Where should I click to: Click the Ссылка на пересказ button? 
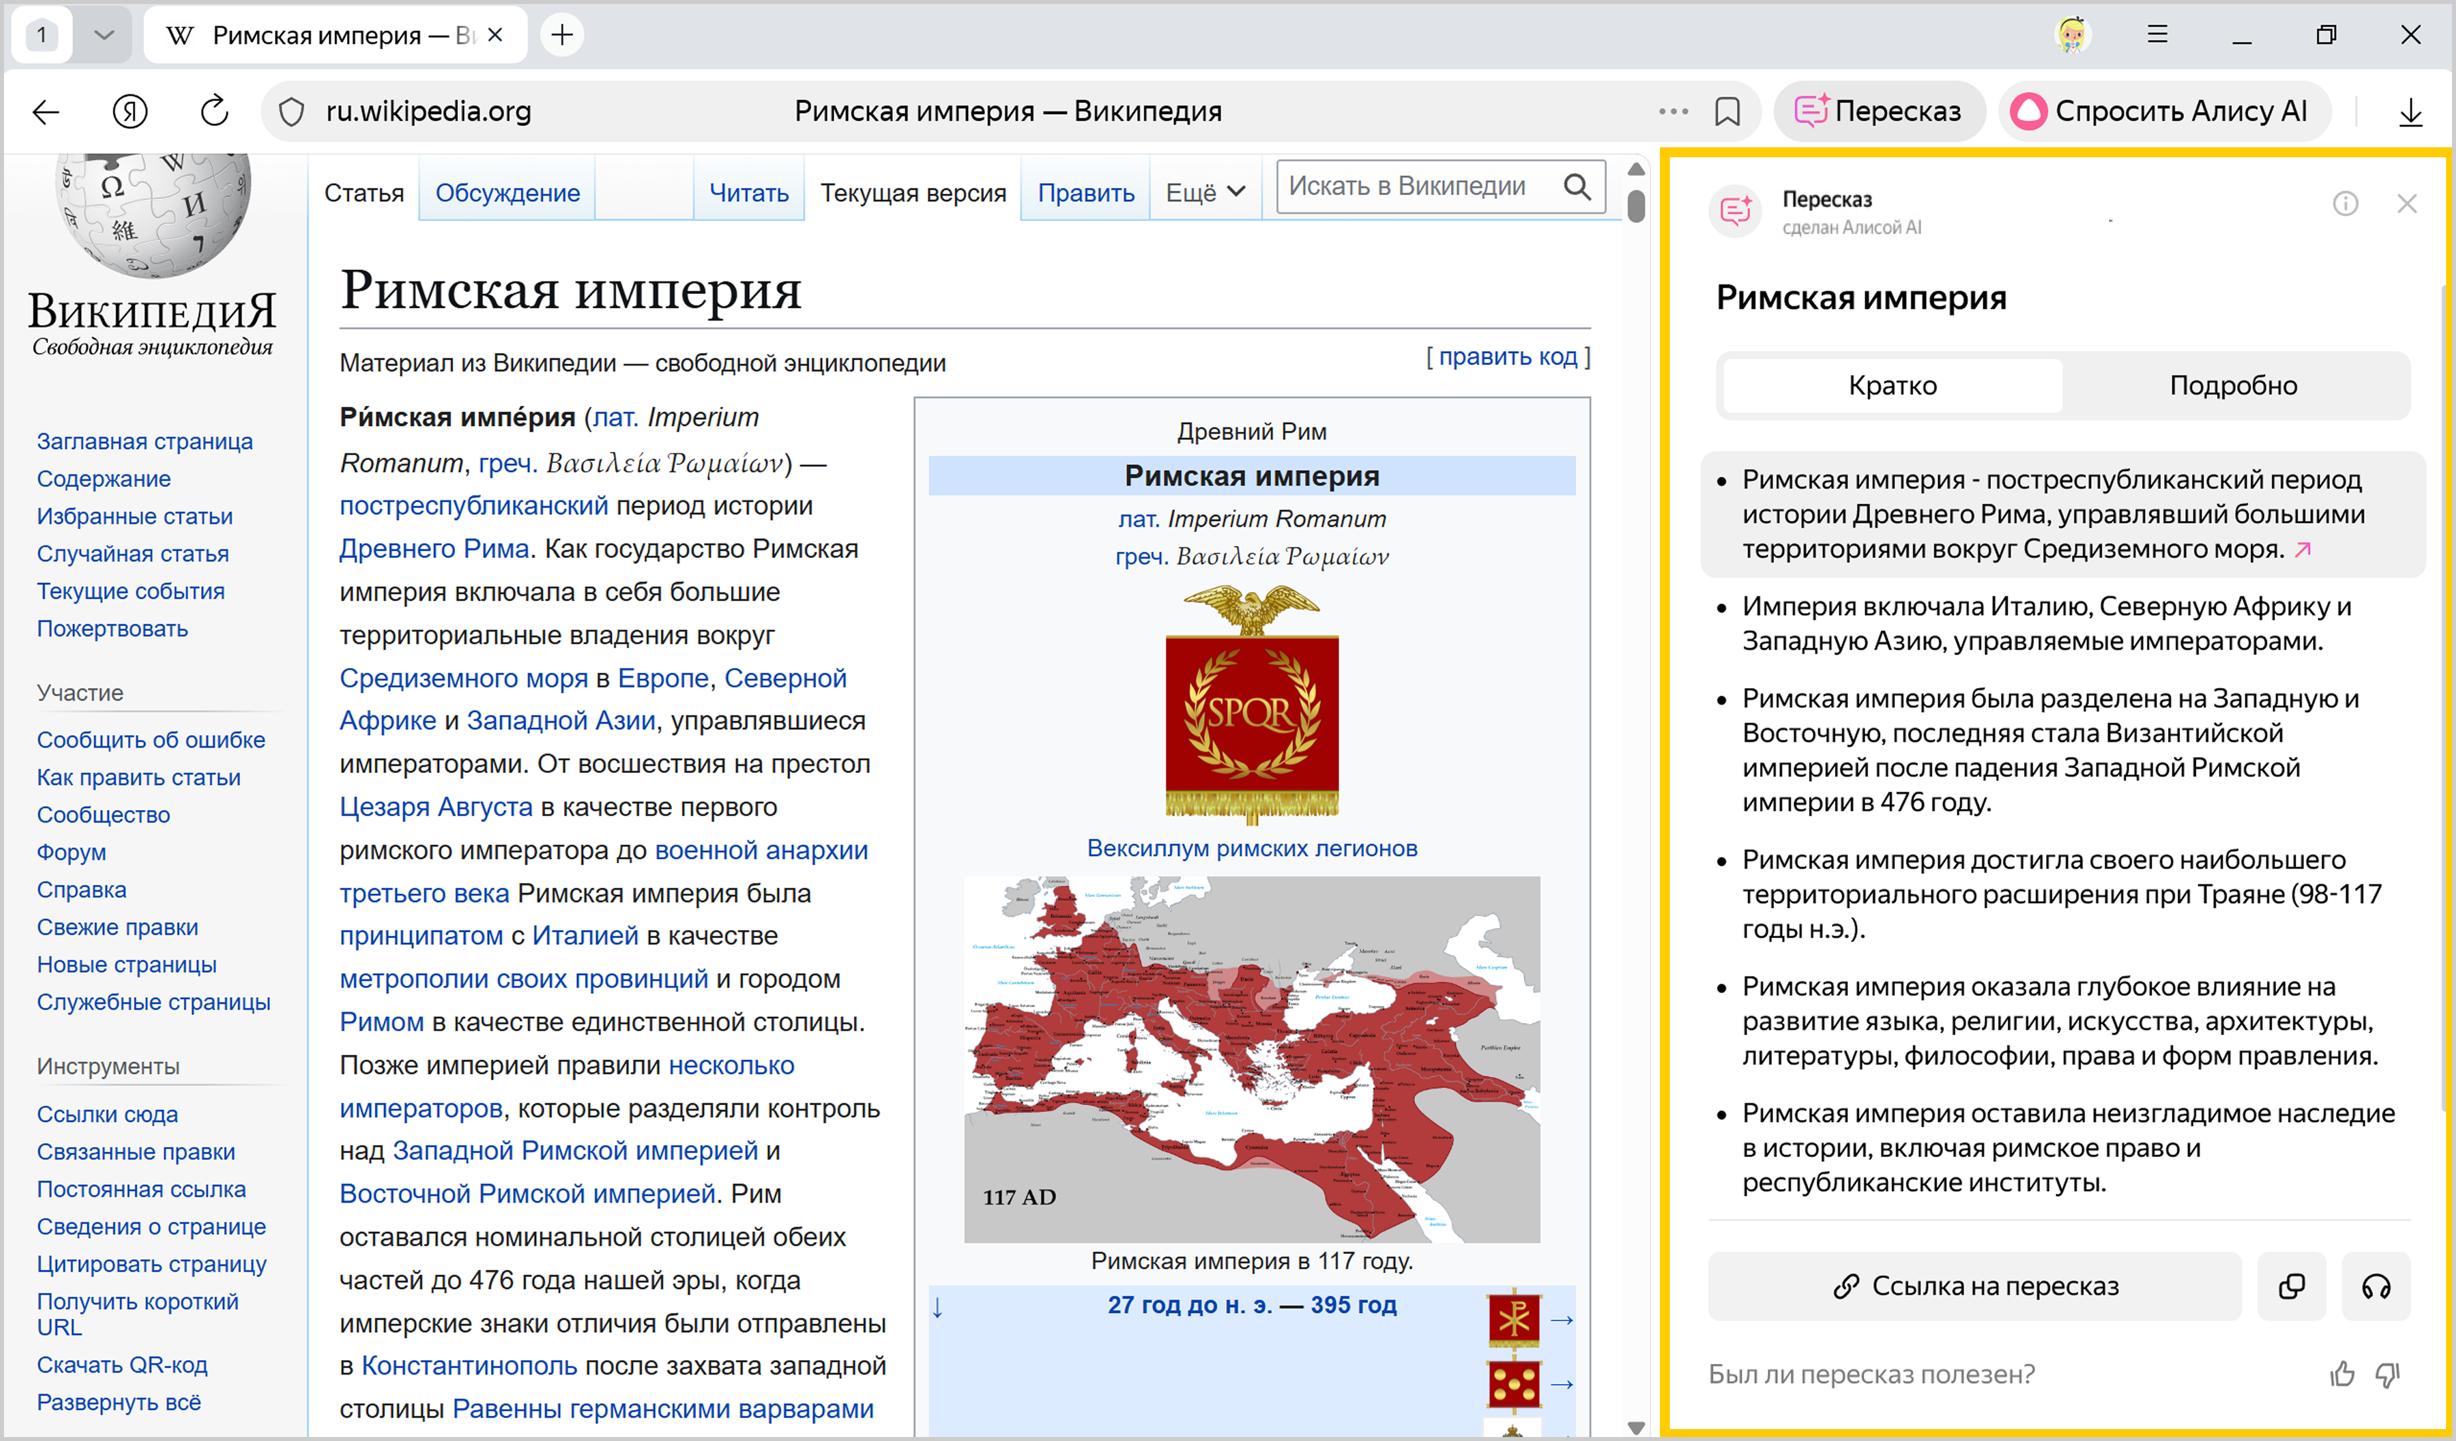(x=1974, y=1287)
